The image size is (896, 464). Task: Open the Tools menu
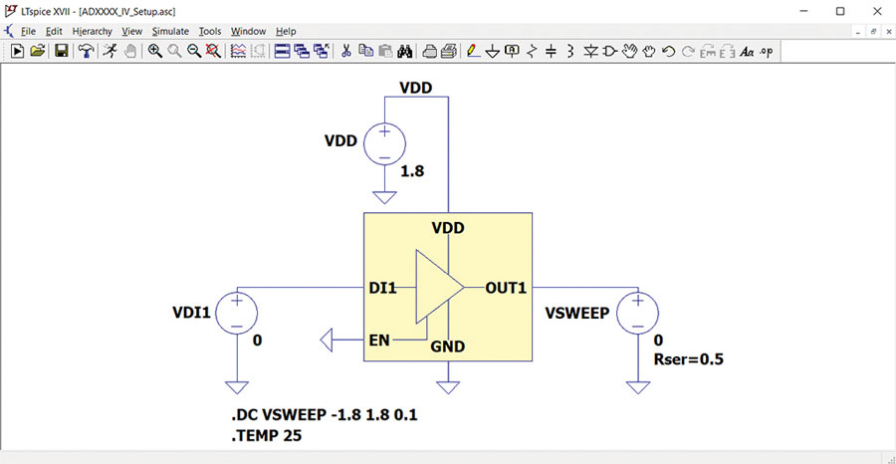pyautogui.click(x=210, y=32)
